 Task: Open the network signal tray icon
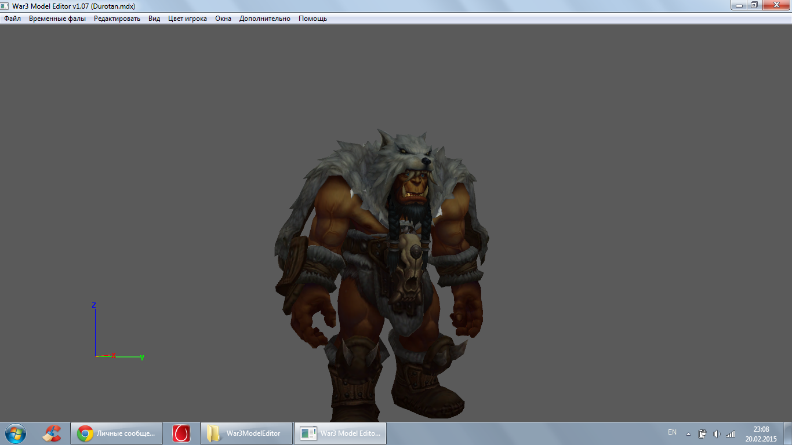731,433
